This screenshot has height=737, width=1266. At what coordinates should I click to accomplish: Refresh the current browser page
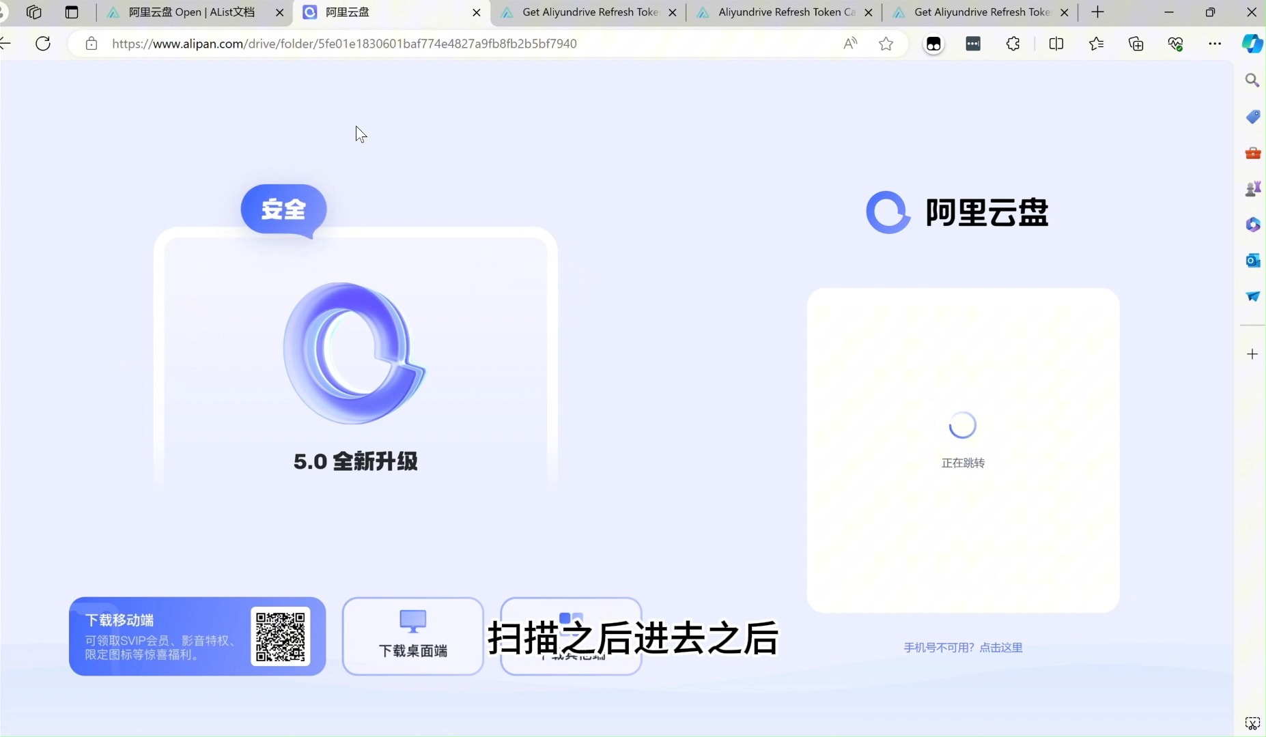click(43, 44)
